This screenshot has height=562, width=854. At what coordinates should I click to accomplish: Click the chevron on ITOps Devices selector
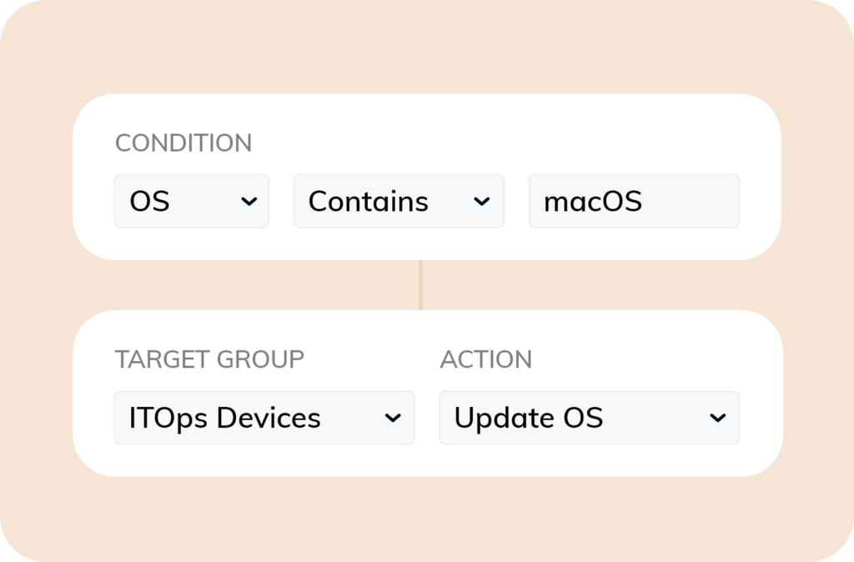[394, 418]
